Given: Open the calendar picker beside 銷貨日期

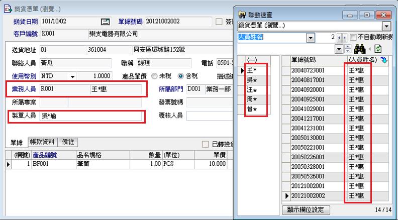Looking at the screenshot, I should coord(105,22).
